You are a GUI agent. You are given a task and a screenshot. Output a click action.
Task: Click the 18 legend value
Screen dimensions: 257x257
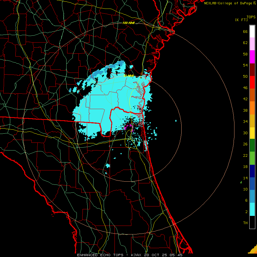[x=245, y=167]
